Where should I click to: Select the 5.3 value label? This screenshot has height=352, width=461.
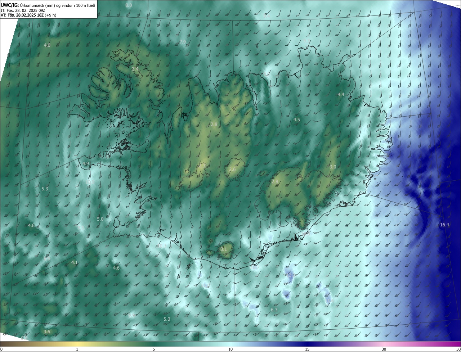coord(45,189)
